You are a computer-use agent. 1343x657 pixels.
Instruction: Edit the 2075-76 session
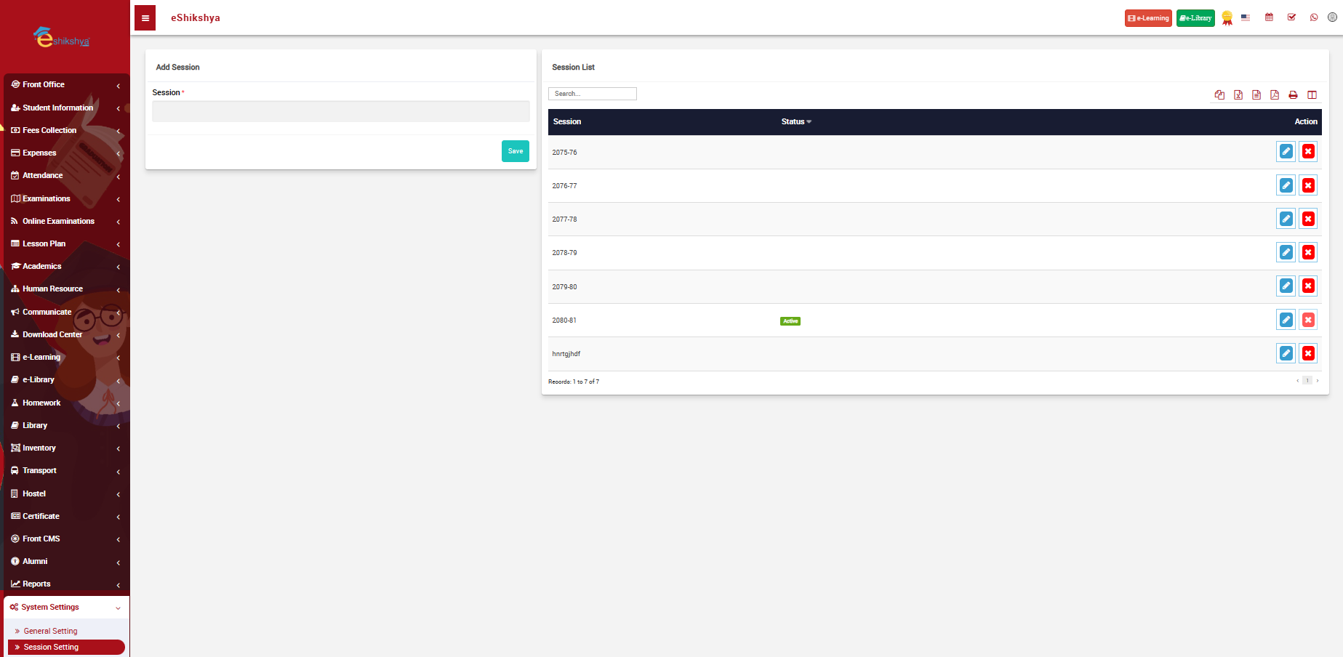pyautogui.click(x=1286, y=152)
